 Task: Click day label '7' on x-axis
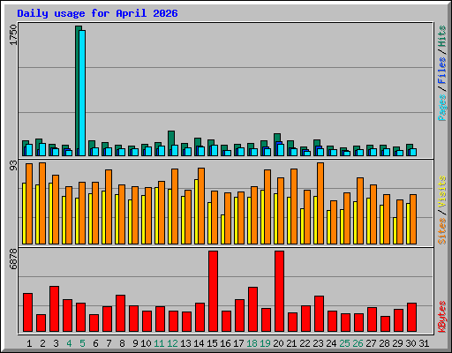pyautogui.click(x=109, y=343)
